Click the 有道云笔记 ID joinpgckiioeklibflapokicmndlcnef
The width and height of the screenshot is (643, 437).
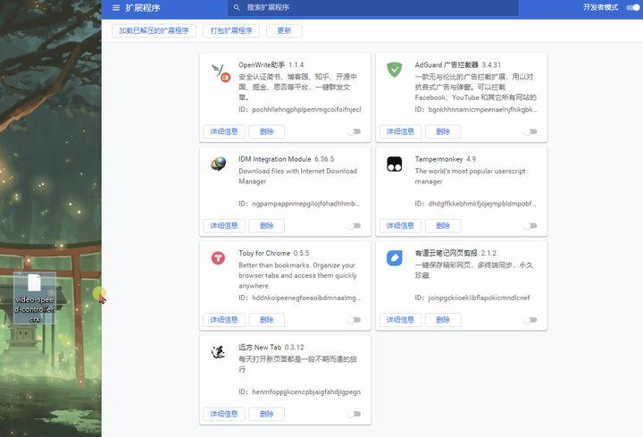(479, 298)
